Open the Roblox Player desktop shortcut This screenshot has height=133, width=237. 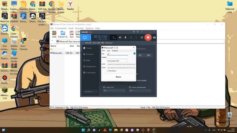coord(14,44)
